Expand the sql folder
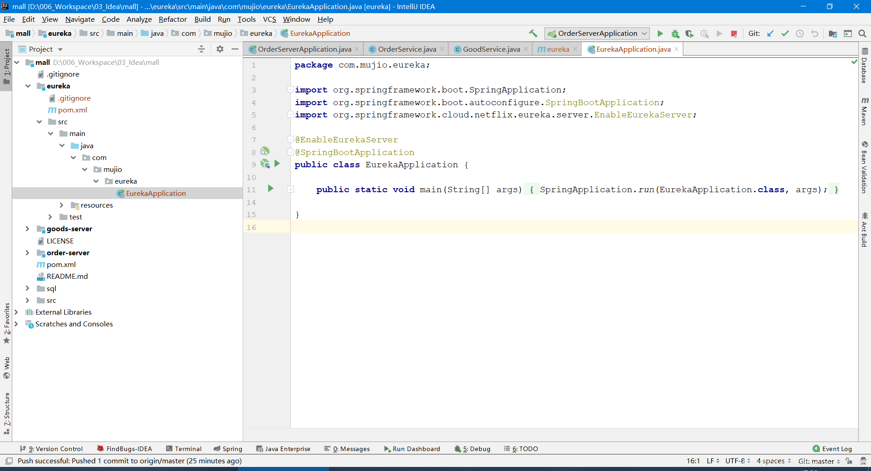The height and width of the screenshot is (471, 871). (28, 288)
